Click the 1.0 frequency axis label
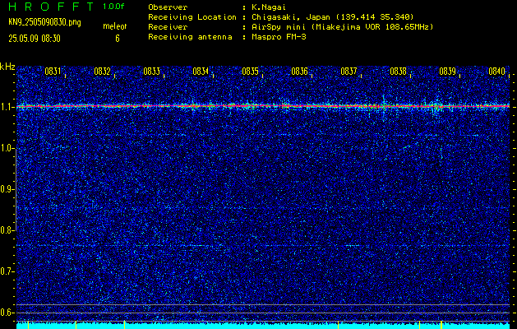The width and height of the screenshot is (517, 329). tap(7, 149)
